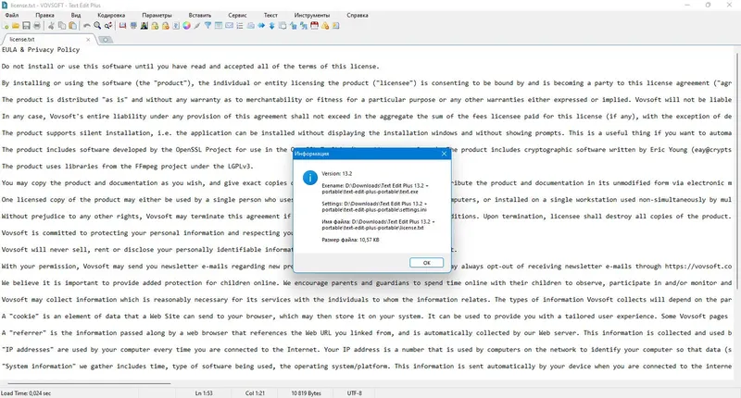Click the envelope mail icon
This screenshot has height=398, width=741.
tap(229, 26)
